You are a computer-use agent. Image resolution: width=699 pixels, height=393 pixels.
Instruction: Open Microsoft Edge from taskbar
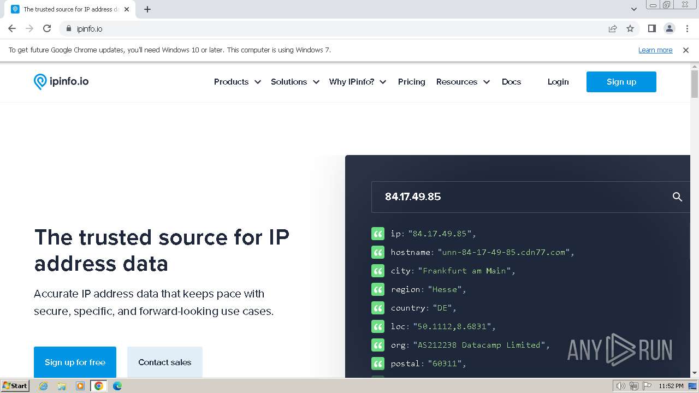[x=117, y=386]
